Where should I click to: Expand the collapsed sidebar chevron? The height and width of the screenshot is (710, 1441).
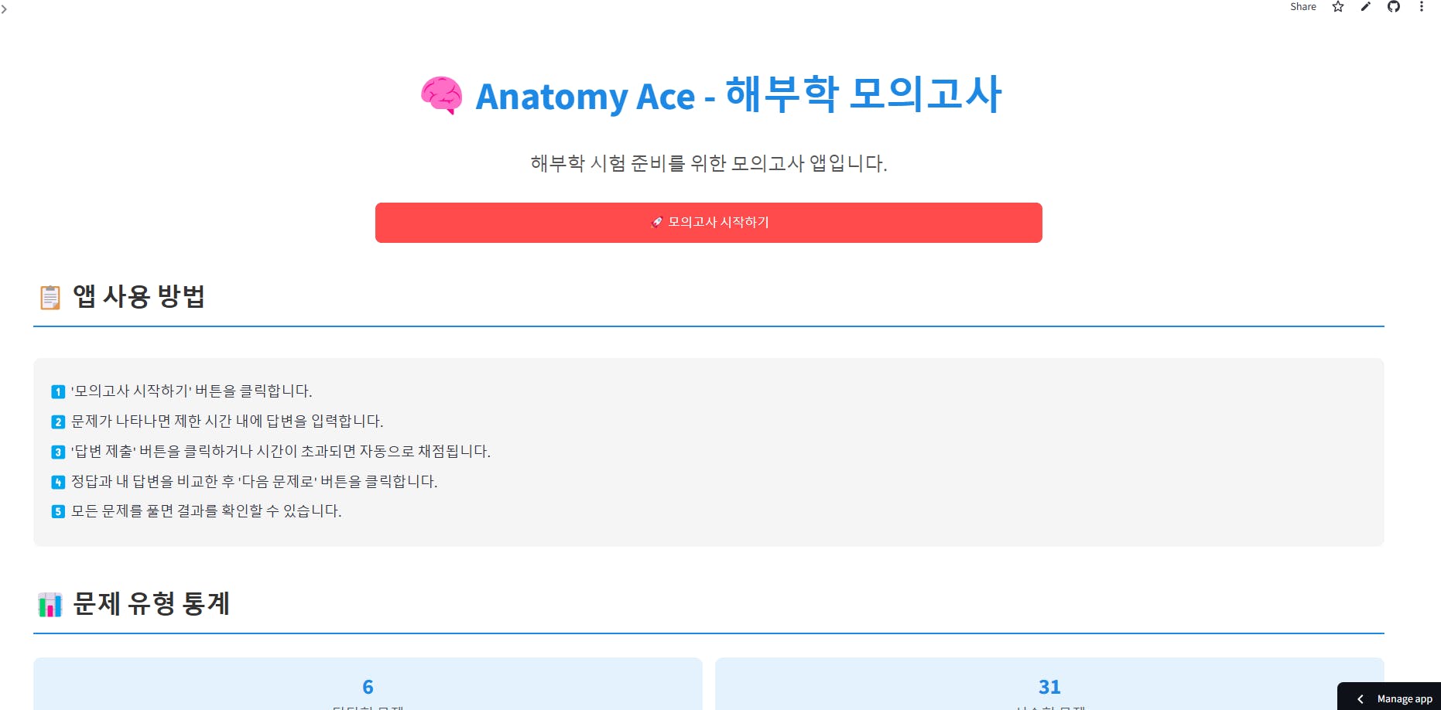pyautogui.click(x=5, y=9)
